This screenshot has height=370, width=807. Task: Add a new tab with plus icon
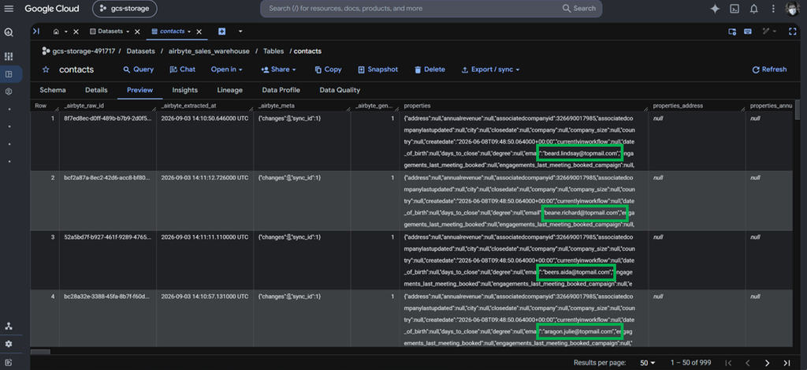pyautogui.click(x=221, y=32)
